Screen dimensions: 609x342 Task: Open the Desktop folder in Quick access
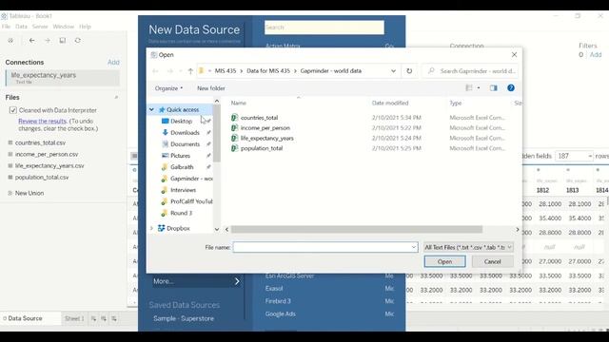pyautogui.click(x=182, y=121)
